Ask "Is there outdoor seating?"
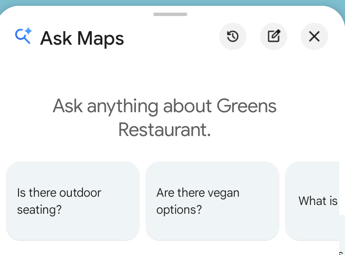 [73, 201]
